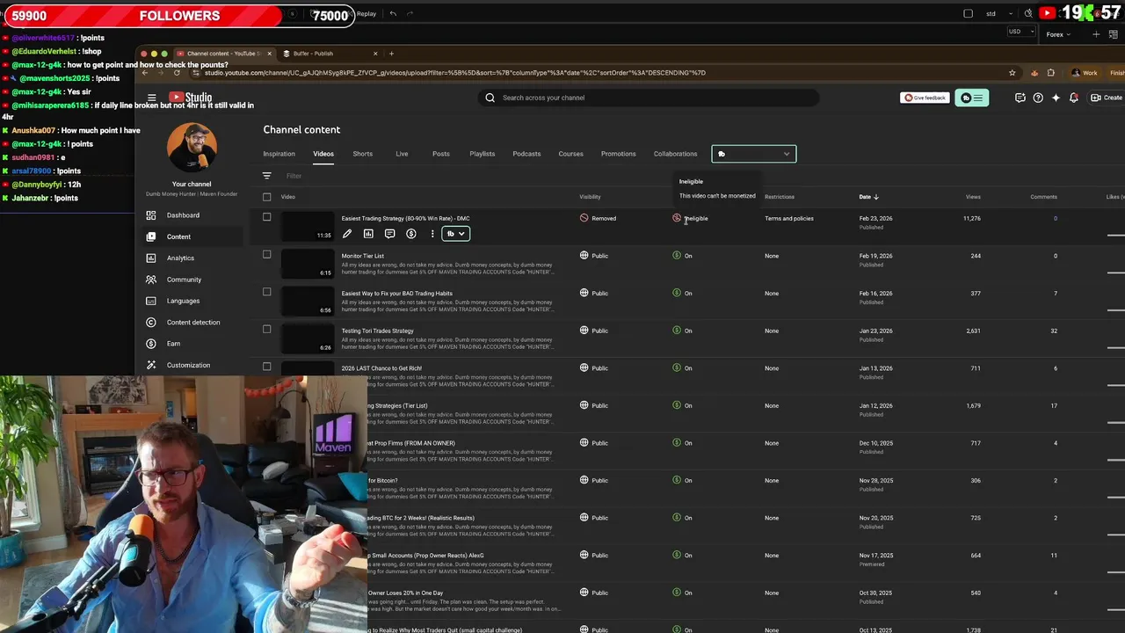Click Terms and policies restriction link
This screenshot has height=633, width=1125.
point(789,218)
